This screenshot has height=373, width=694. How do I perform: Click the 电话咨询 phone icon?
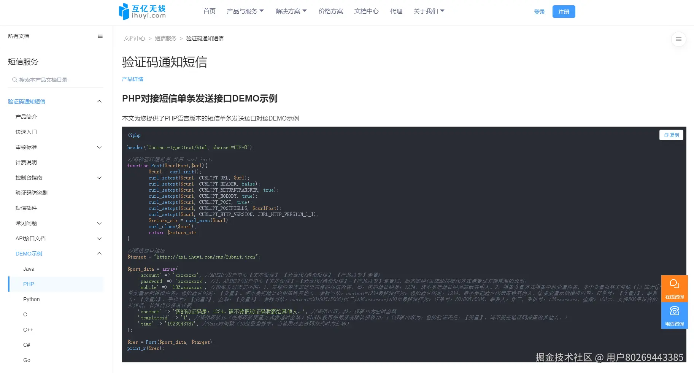click(x=674, y=315)
